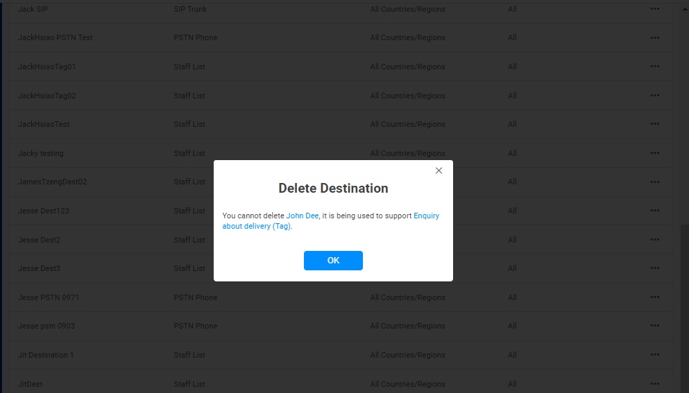Image resolution: width=689 pixels, height=393 pixels.
Task: Open more options for Jacky testing
Action: click(654, 153)
